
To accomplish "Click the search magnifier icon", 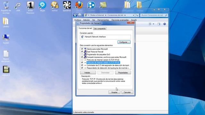I will point(166,15).
